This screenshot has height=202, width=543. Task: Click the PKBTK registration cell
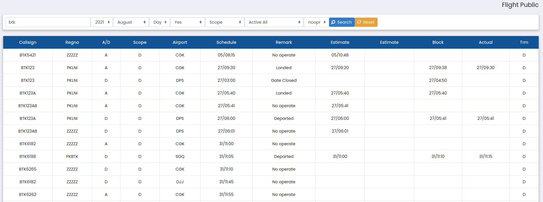point(72,156)
